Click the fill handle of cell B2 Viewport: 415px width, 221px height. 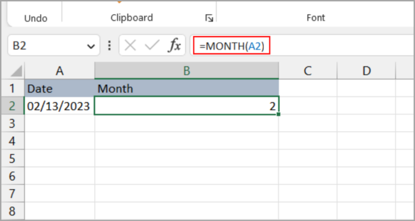pyautogui.click(x=278, y=114)
